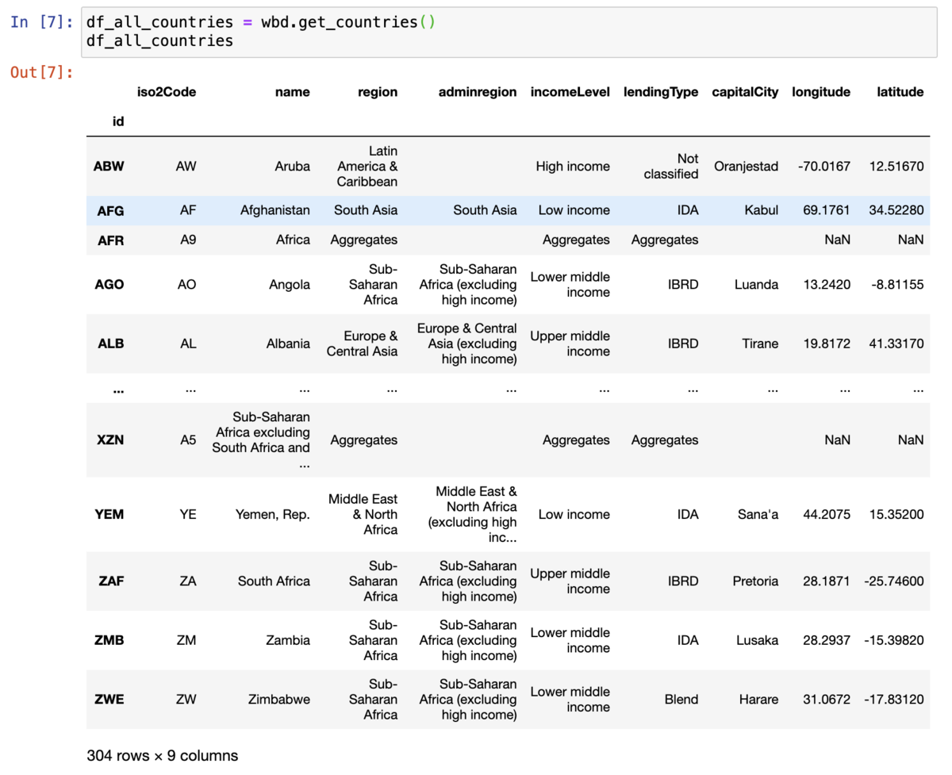The width and height of the screenshot is (952, 775).
Task: Select the ZWE row index
Action: click(x=109, y=700)
